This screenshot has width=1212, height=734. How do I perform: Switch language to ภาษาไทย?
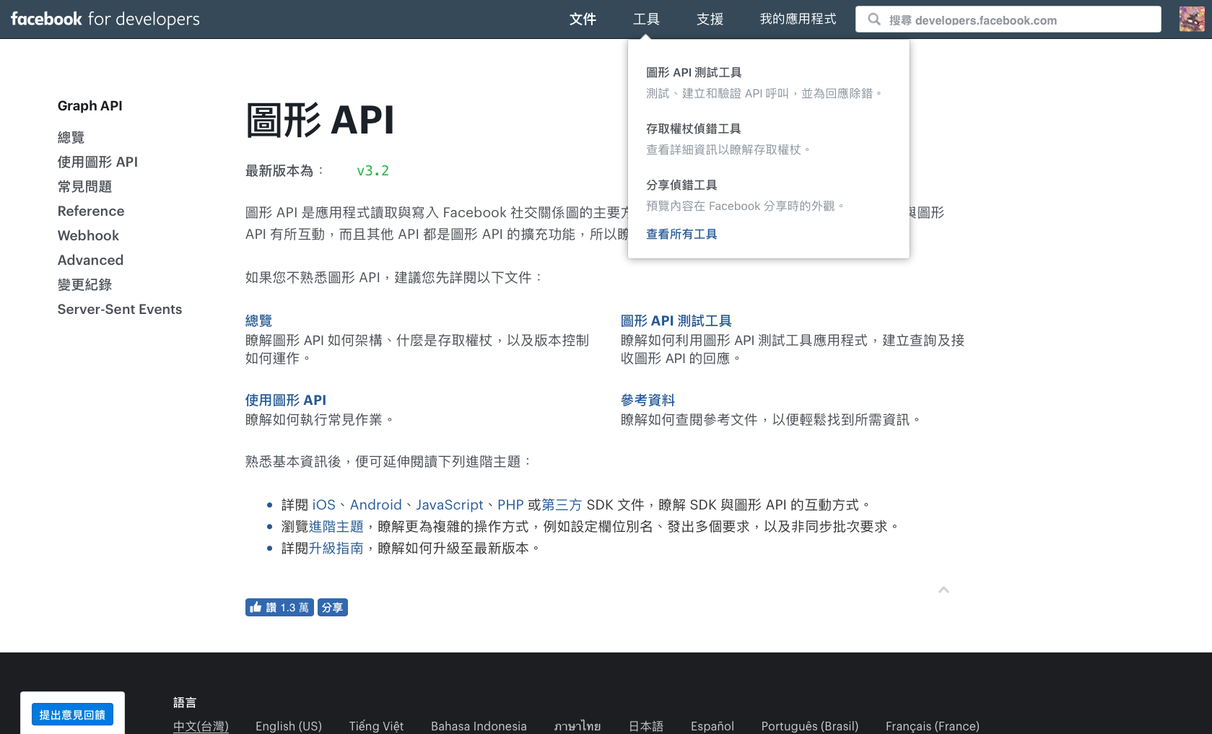coord(577,726)
